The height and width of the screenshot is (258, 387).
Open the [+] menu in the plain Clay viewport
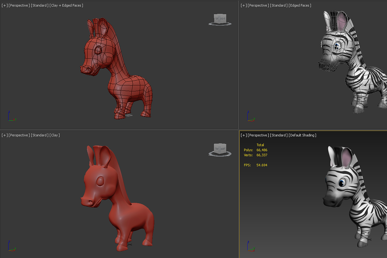pos(5,135)
